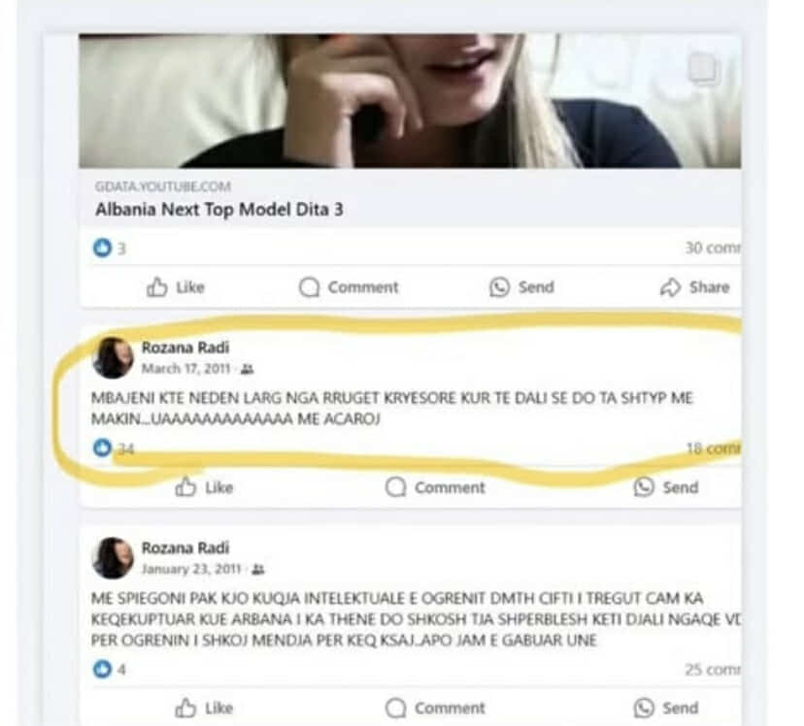Screen dimensions: 804x726
Task: Like the March 17, 2011 post
Action: tap(204, 487)
